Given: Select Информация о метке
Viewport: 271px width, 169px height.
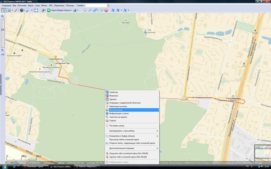Looking at the screenshot, I should click(x=132, y=114).
